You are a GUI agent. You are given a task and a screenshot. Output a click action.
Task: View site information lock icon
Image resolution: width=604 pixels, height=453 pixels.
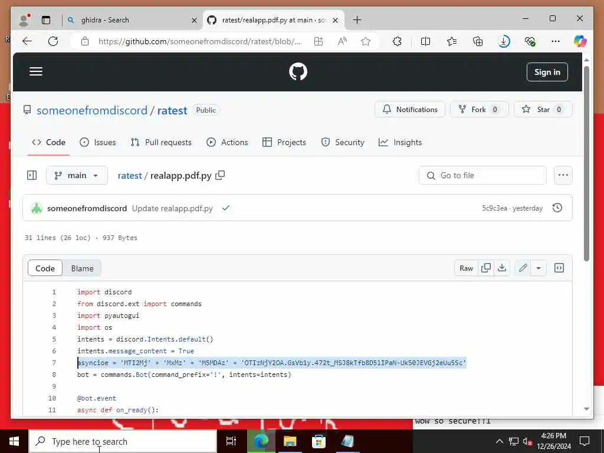[85, 41]
